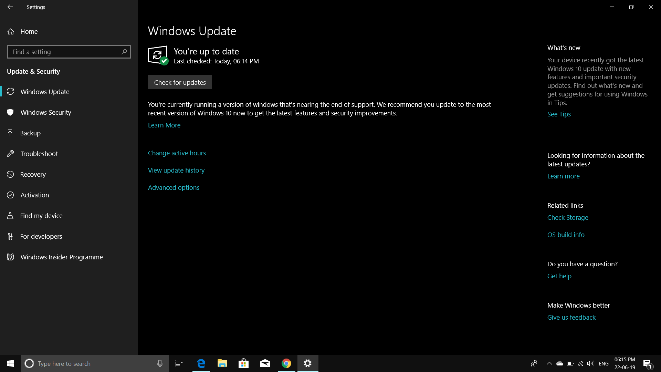Open OS build info link
The width and height of the screenshot is (661, 372).
coord(566,235)
